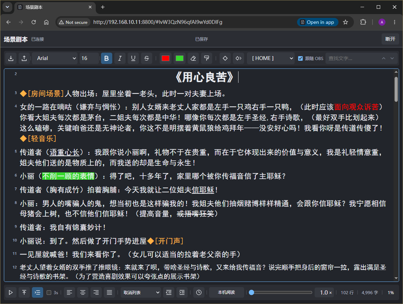This screenshot has height=304, width=403.
Task: Go to previous search result arrow
Action: (384, 58)
